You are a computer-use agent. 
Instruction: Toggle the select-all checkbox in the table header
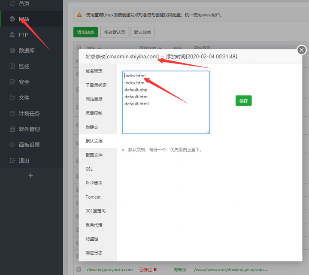click(79, 48)
